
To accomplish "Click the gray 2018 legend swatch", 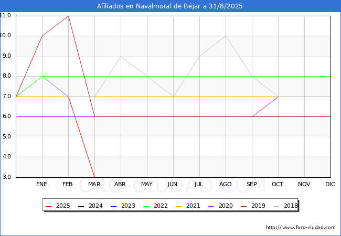I will coord(276,206).
